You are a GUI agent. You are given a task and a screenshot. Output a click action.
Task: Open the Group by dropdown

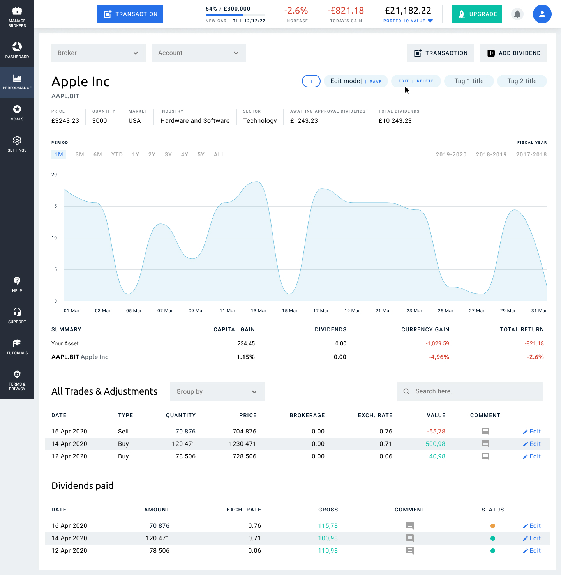[217, 392]
